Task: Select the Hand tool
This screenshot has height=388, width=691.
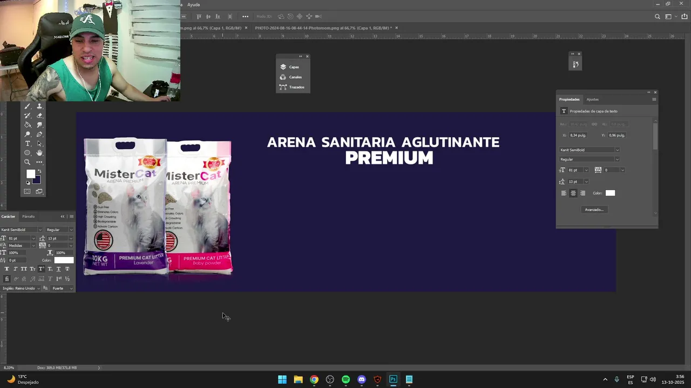Action: pos(39,153)
